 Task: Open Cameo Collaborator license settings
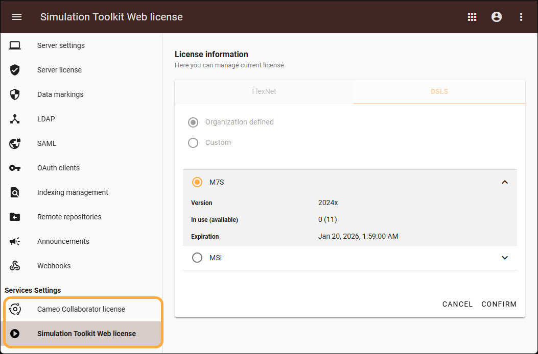(81, 309)
